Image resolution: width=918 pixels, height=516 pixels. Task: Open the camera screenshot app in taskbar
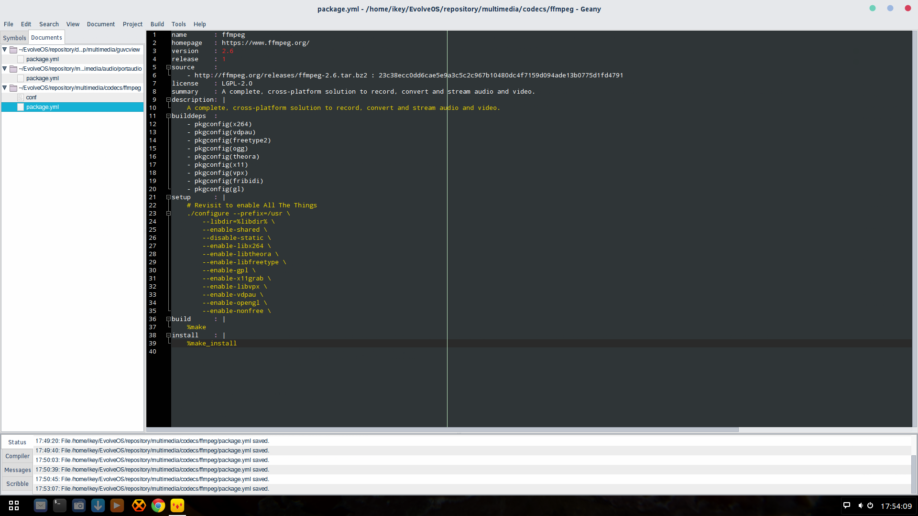pos(79,505)
